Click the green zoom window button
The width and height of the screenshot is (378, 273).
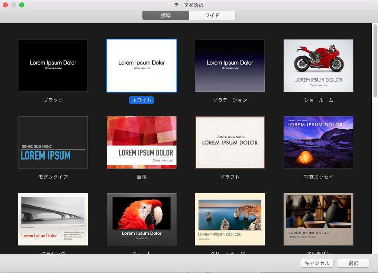tap(22, 5)
